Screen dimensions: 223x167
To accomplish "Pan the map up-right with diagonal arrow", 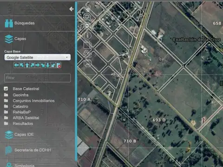I will pos(32,65).
